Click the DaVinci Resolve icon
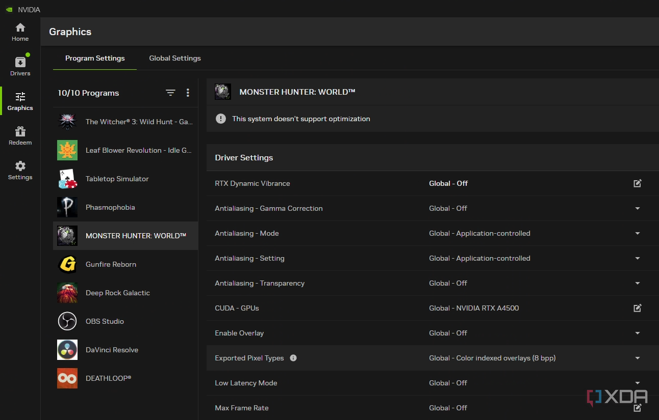The image size is (659, 420). [67, 350]
